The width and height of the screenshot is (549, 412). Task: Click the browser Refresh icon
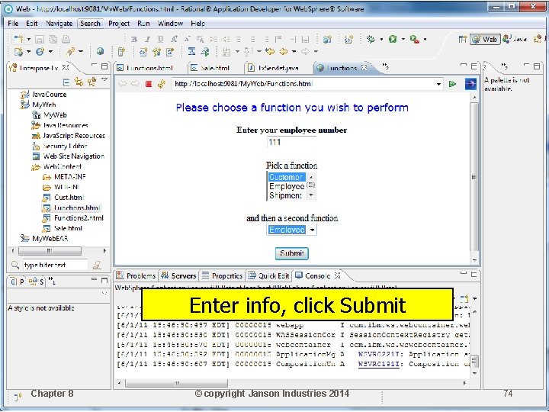pyautogui.click(x=162, y=84)
